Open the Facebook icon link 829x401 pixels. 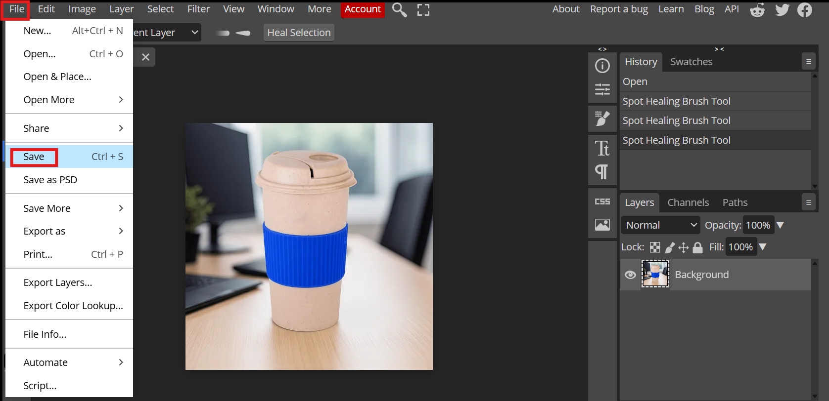coord(805,9)
